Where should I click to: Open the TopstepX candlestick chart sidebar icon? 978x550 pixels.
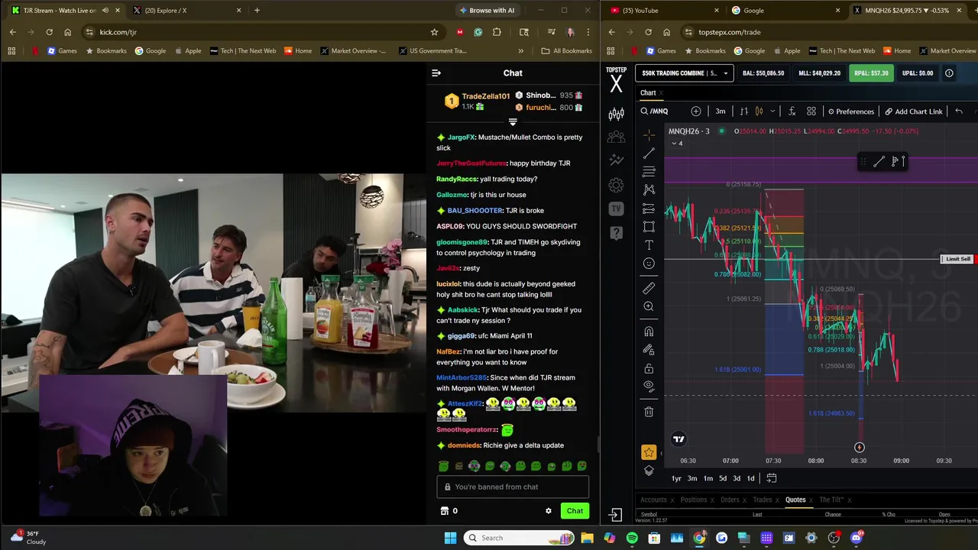[x=616, y=115]
